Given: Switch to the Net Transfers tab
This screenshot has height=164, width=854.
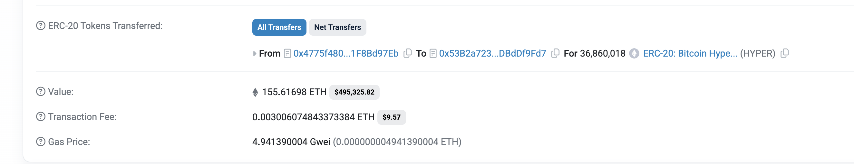Looking at the screenshot, I should pos(337,27).
